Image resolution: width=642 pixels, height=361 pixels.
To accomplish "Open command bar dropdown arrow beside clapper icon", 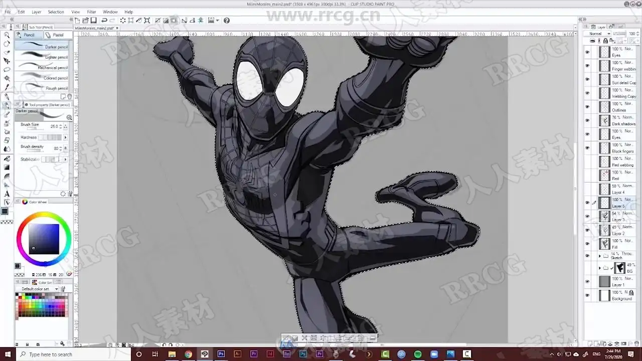I will click(218, 21).
